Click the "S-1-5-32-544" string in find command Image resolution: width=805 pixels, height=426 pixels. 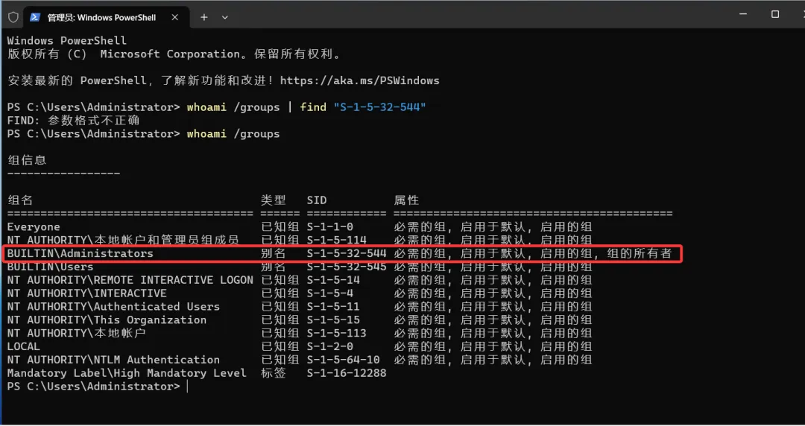tap(380, 107)
